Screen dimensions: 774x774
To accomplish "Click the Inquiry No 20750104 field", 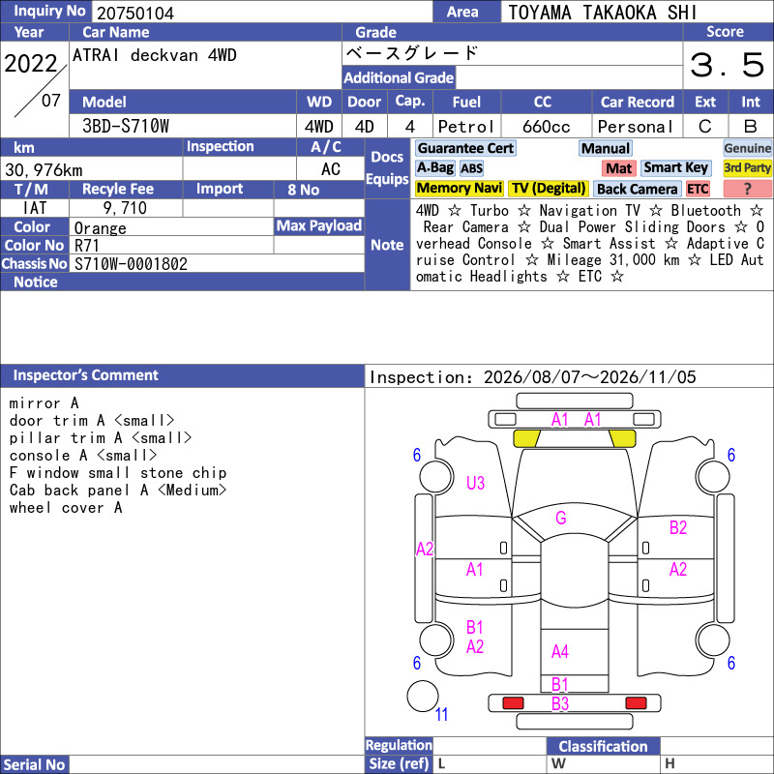I will pos(261,13).
